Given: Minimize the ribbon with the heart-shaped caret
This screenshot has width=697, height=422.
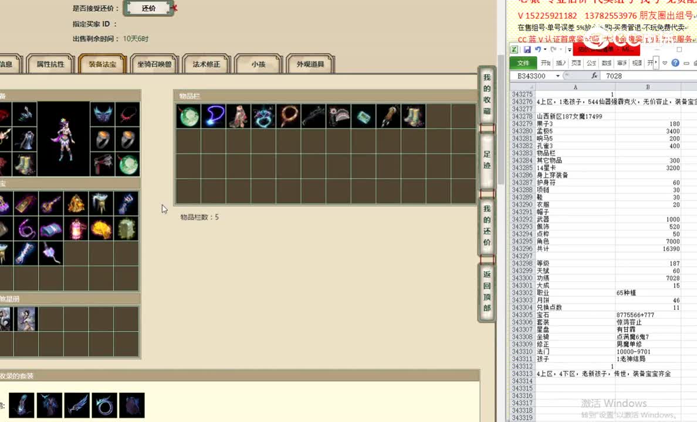Looking at the screenshot, I should [665, 63].
